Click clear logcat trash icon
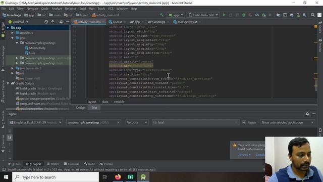323x182 pixels. point(10,131)
